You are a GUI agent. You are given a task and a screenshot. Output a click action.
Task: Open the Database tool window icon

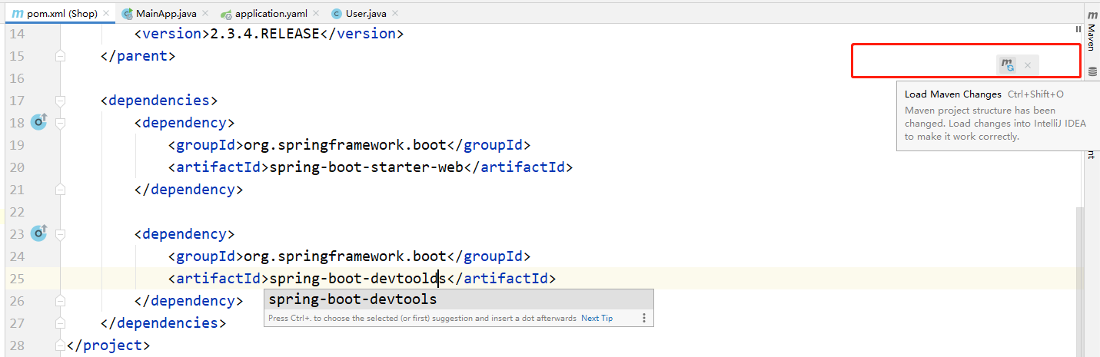1092,71
